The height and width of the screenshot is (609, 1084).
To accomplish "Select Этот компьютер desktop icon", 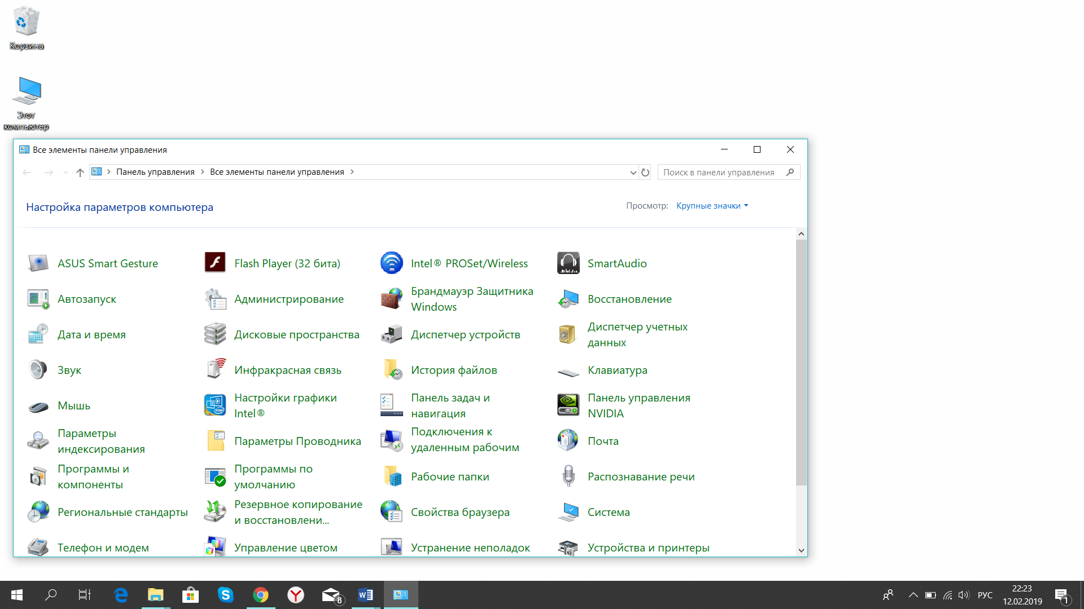I will click(26, 103).
